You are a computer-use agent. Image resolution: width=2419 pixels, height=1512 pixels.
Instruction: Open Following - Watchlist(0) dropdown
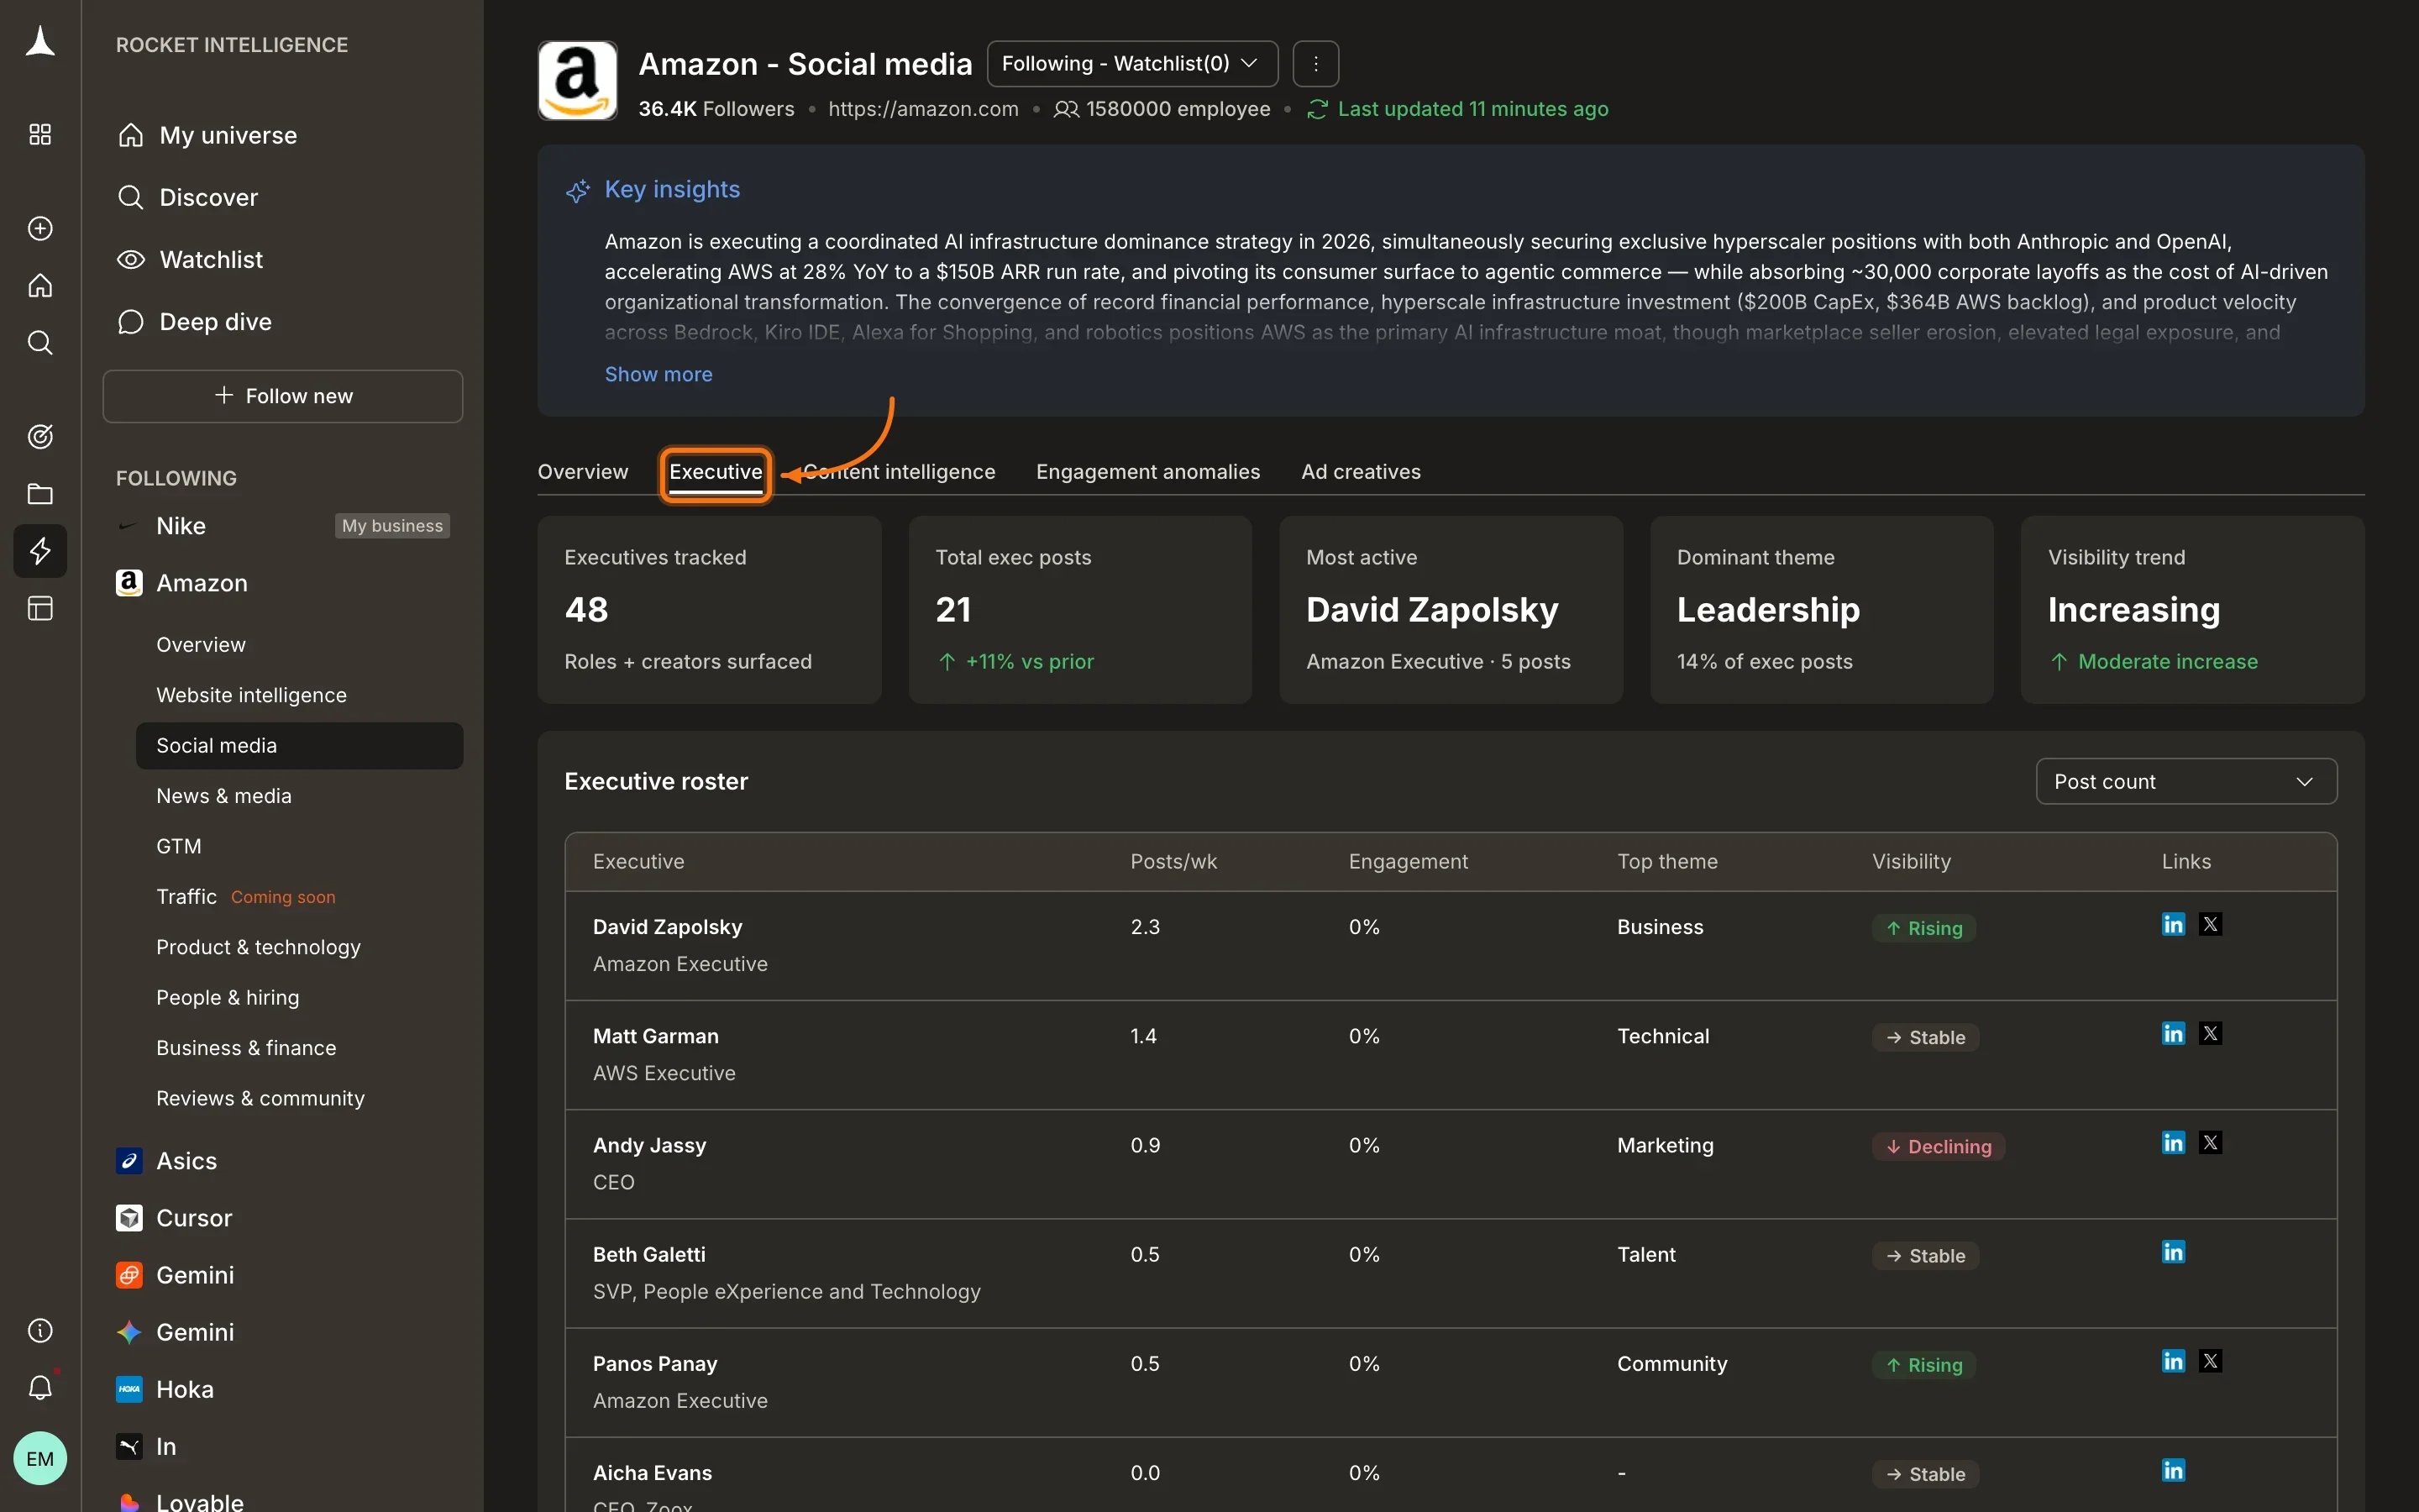point(1132,64)
